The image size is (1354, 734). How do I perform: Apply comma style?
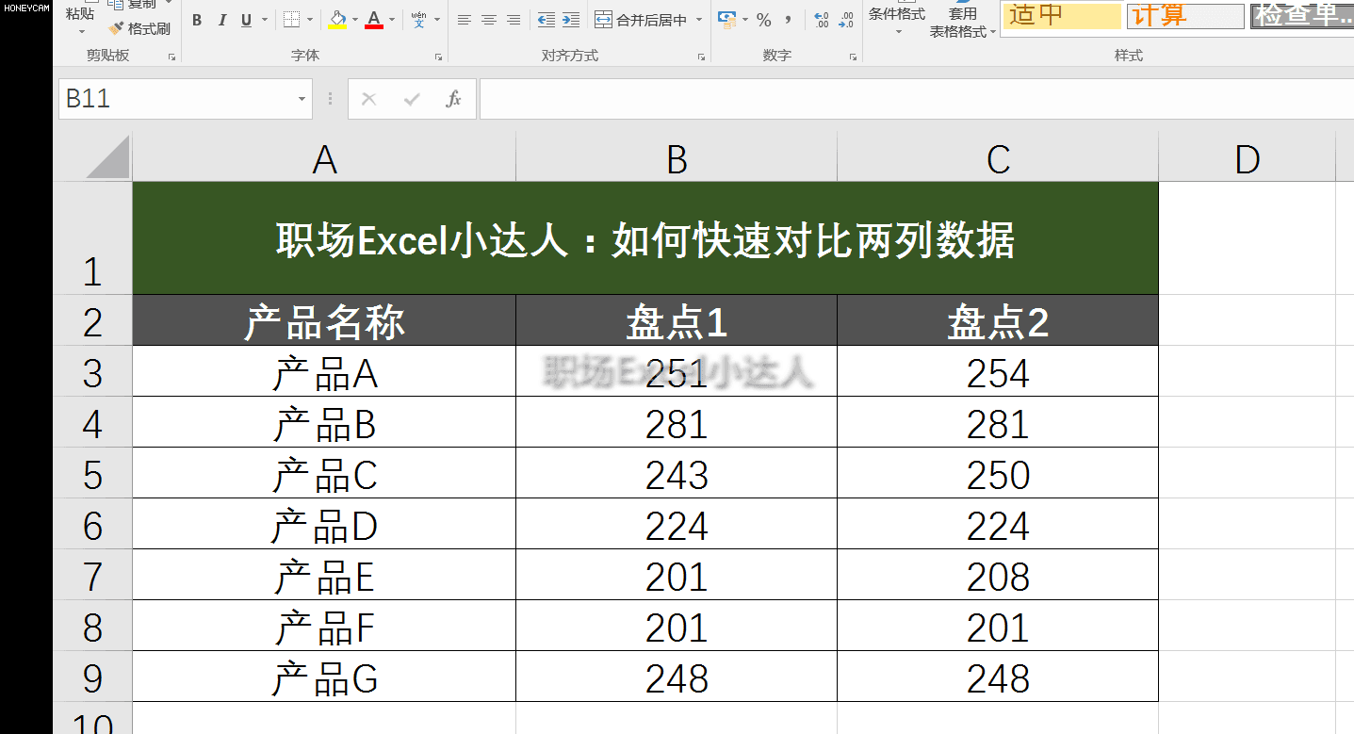pyautogui.click(x=788, y=20)
